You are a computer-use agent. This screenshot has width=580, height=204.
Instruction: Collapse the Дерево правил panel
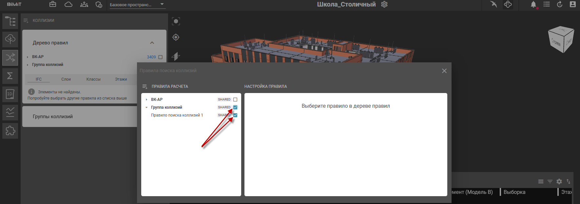(152, 43)
